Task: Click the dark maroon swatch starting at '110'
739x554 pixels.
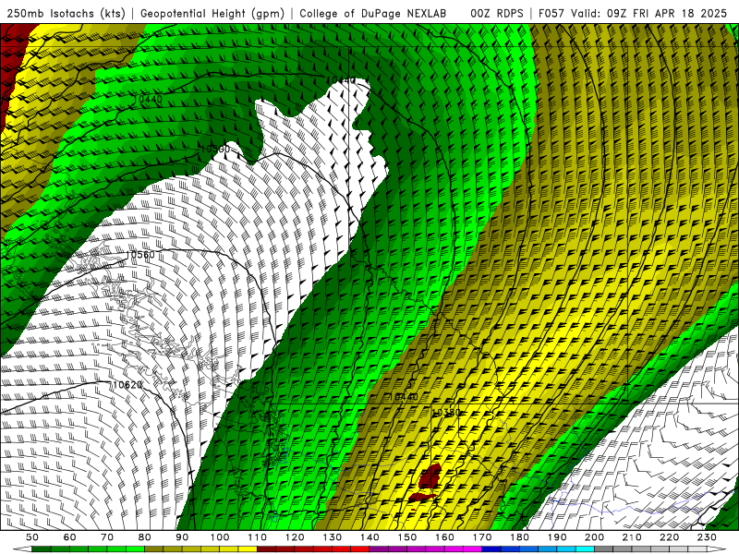Action: coord(266,549)
